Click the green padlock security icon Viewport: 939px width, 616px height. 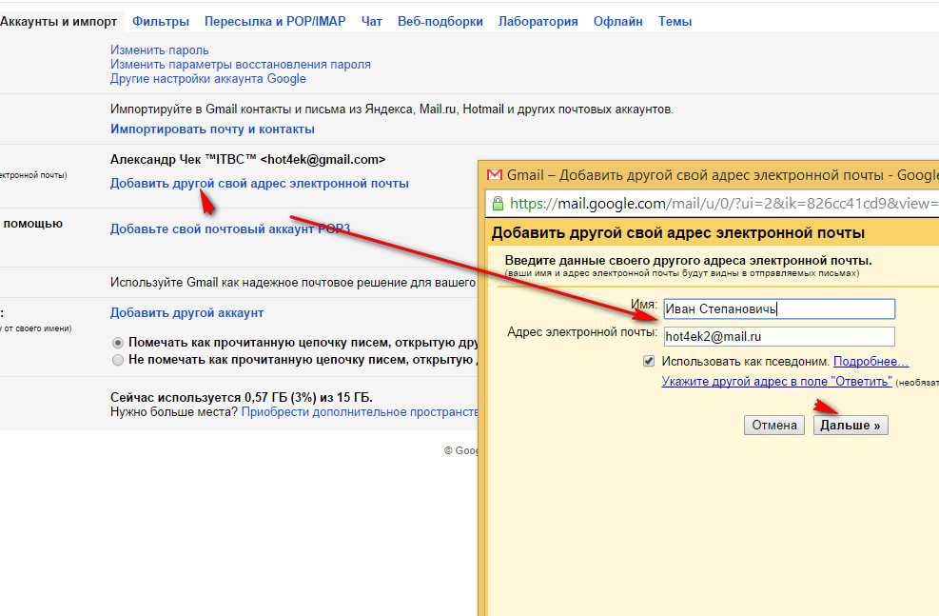pyautogui.click(x=498, y=204)
